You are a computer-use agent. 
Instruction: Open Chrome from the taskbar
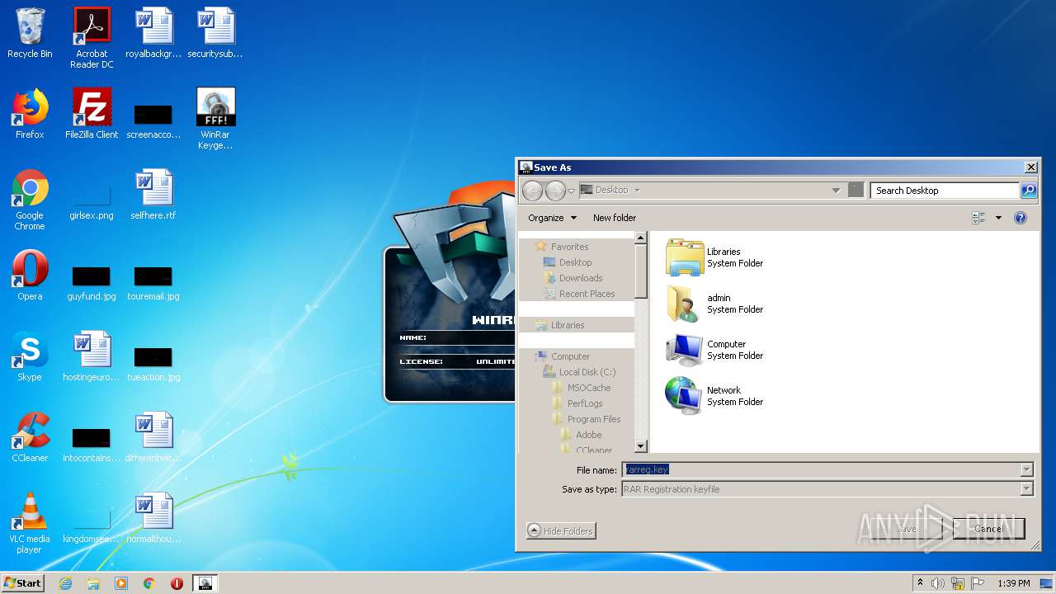tap(149, 583)
